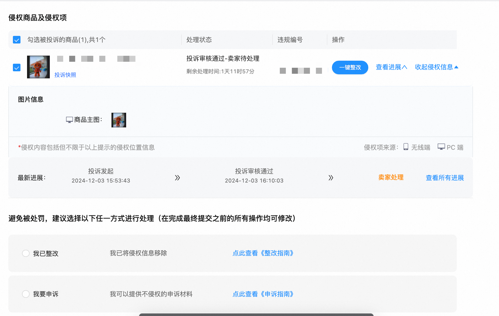Click the 投诉审核通过 timestamp 2024-12-03 16:10:03

click(254, 180)
